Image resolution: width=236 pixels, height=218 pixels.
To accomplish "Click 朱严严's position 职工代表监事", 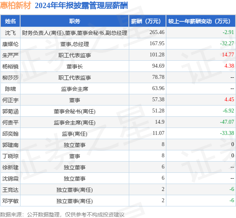I will (x=75, y=55).
